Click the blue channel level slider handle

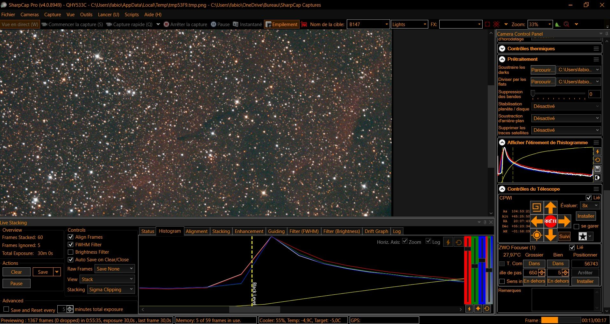click(482, 260)
